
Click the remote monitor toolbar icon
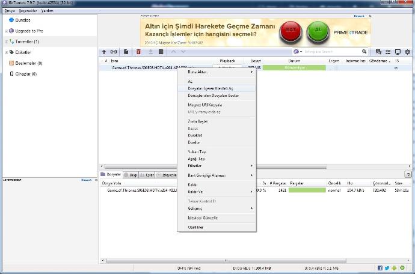tap(398, 52)
